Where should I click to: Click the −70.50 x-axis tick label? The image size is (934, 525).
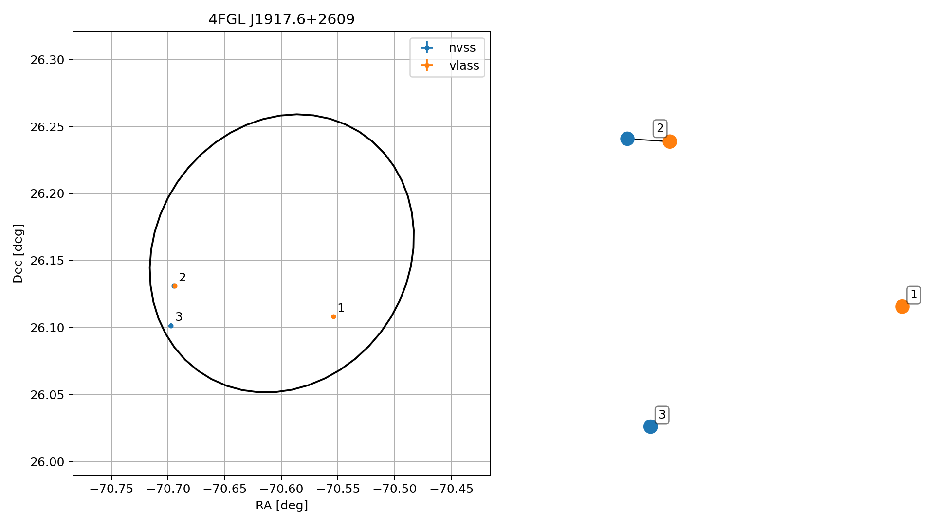[395, 489]
